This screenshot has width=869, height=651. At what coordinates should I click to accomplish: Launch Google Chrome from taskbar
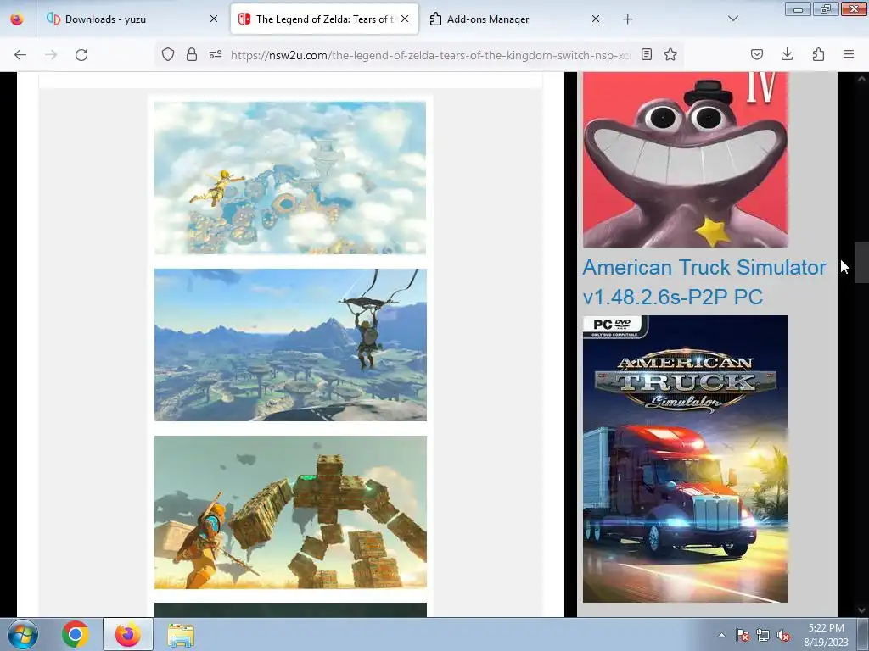point(76,634)
